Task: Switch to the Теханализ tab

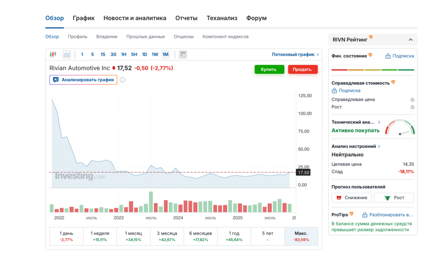Action: (222, 18)
